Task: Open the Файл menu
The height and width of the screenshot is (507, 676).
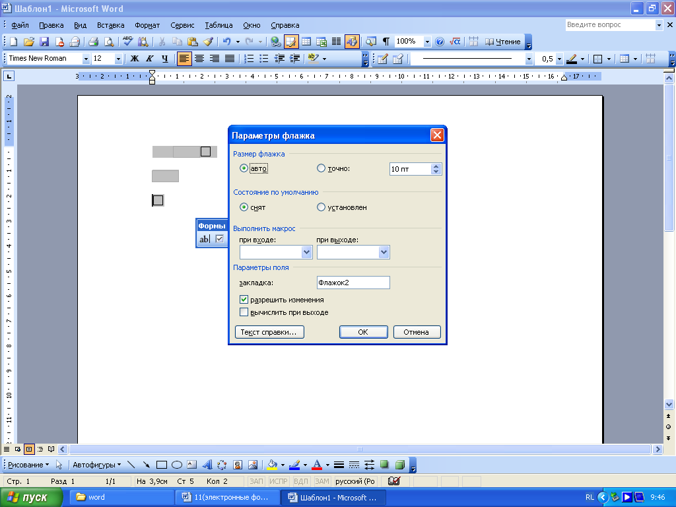Action: 20,25
